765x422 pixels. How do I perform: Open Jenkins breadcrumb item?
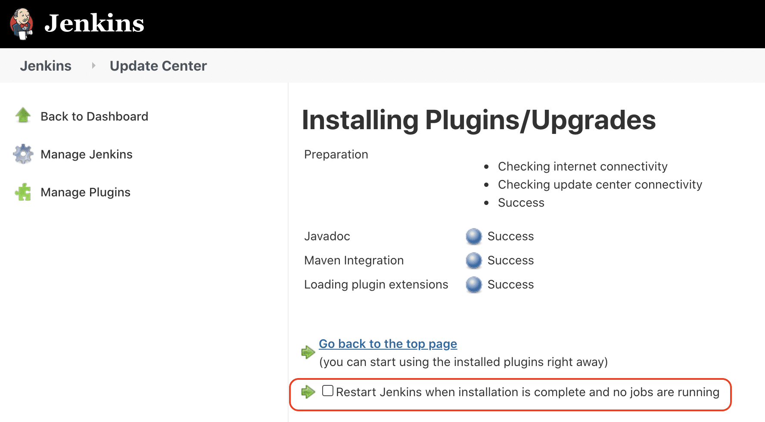(46, 66)
